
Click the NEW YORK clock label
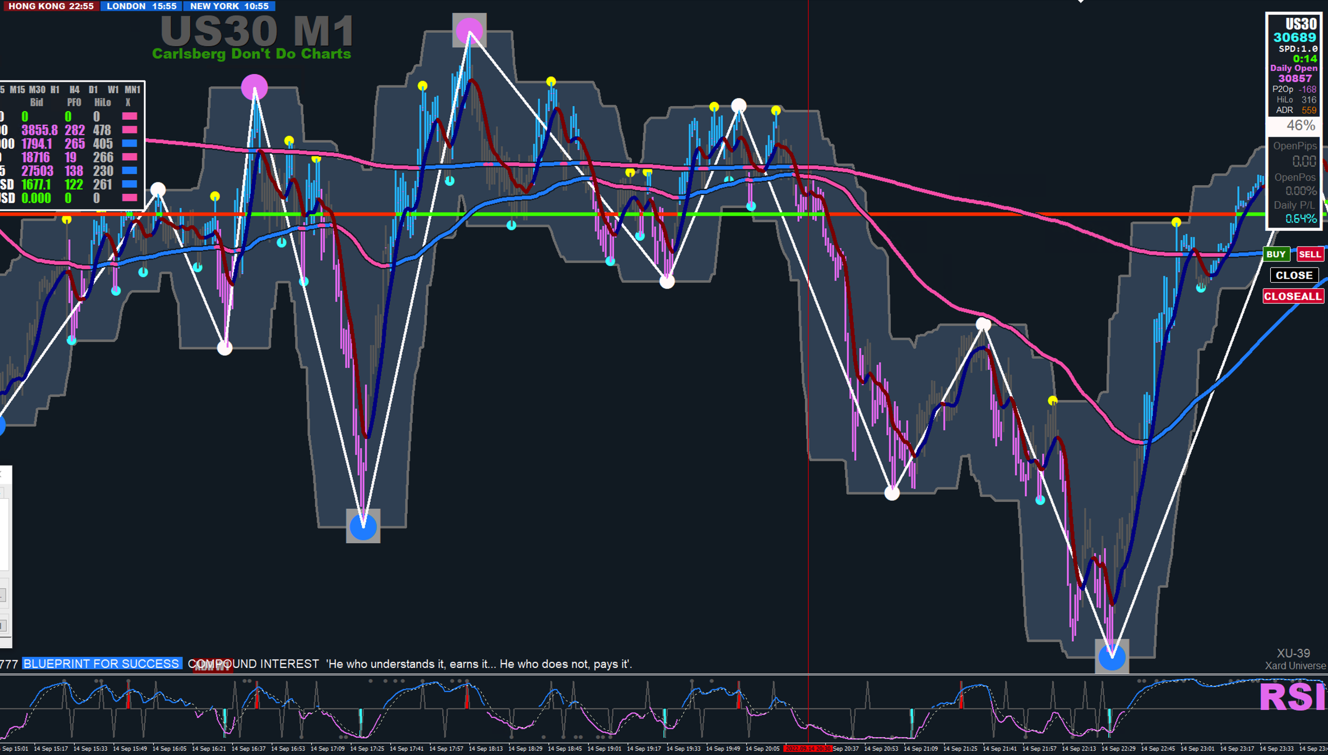229,6
